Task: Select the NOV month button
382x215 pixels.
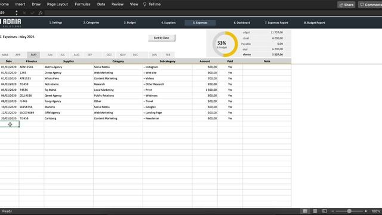Action: coord(123,55)
